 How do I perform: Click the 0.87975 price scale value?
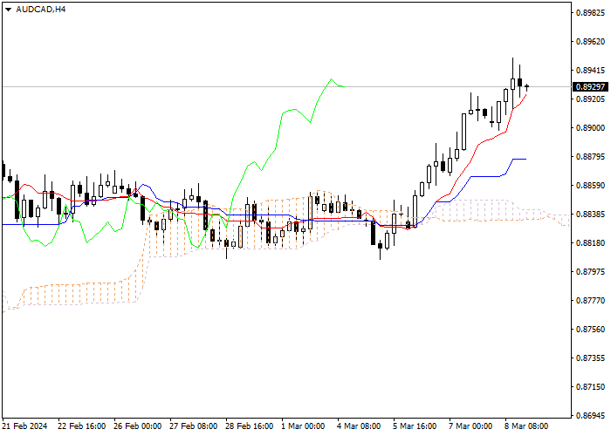coord(590,272)
